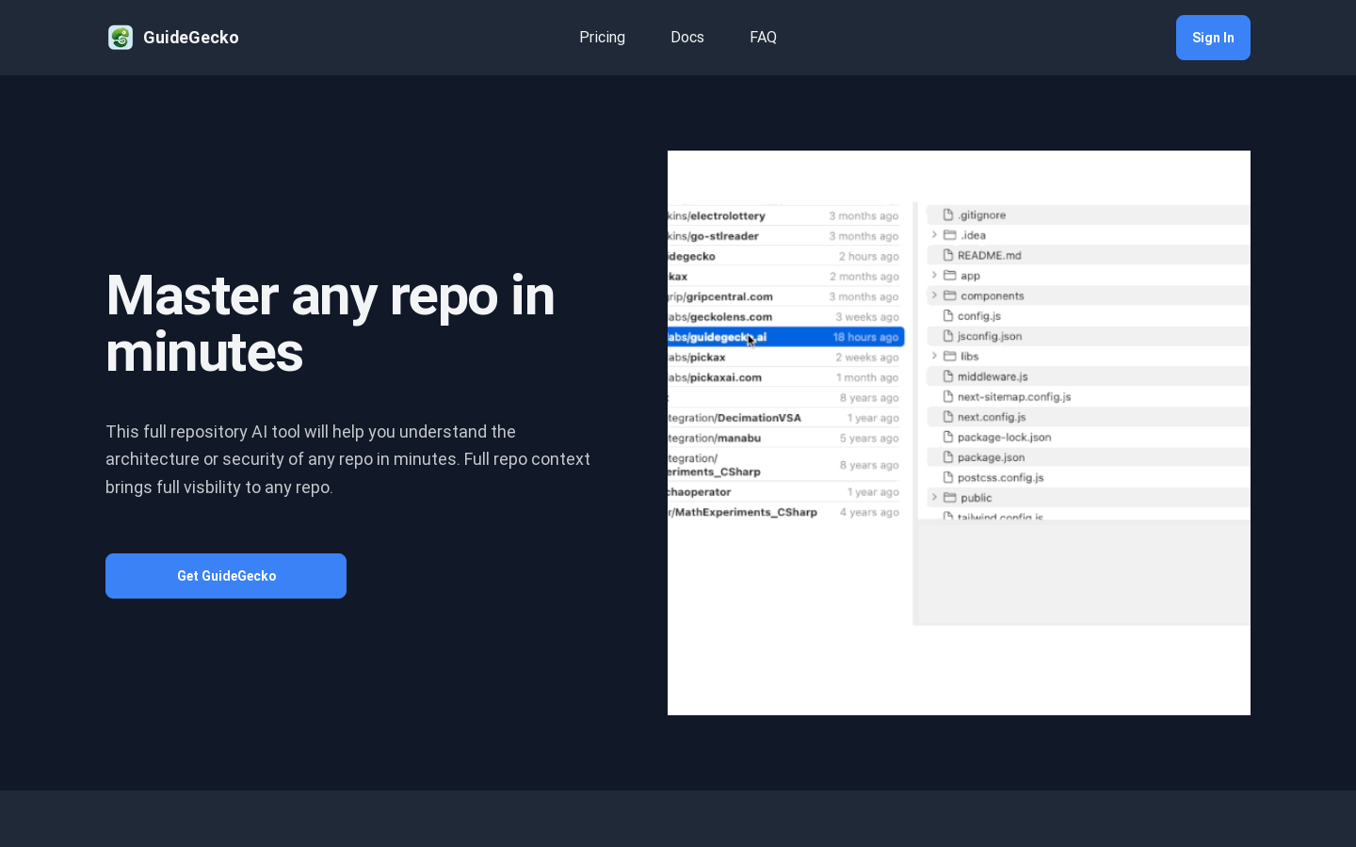Click the libs folder icon
Image resolution: width=1356 pixels, height=847 pixels.
(950, 357)
